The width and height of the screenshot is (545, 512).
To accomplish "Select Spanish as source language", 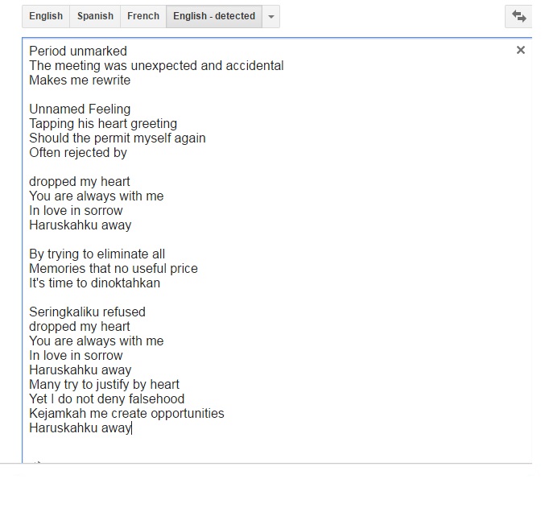I will (x=95, y=16).
